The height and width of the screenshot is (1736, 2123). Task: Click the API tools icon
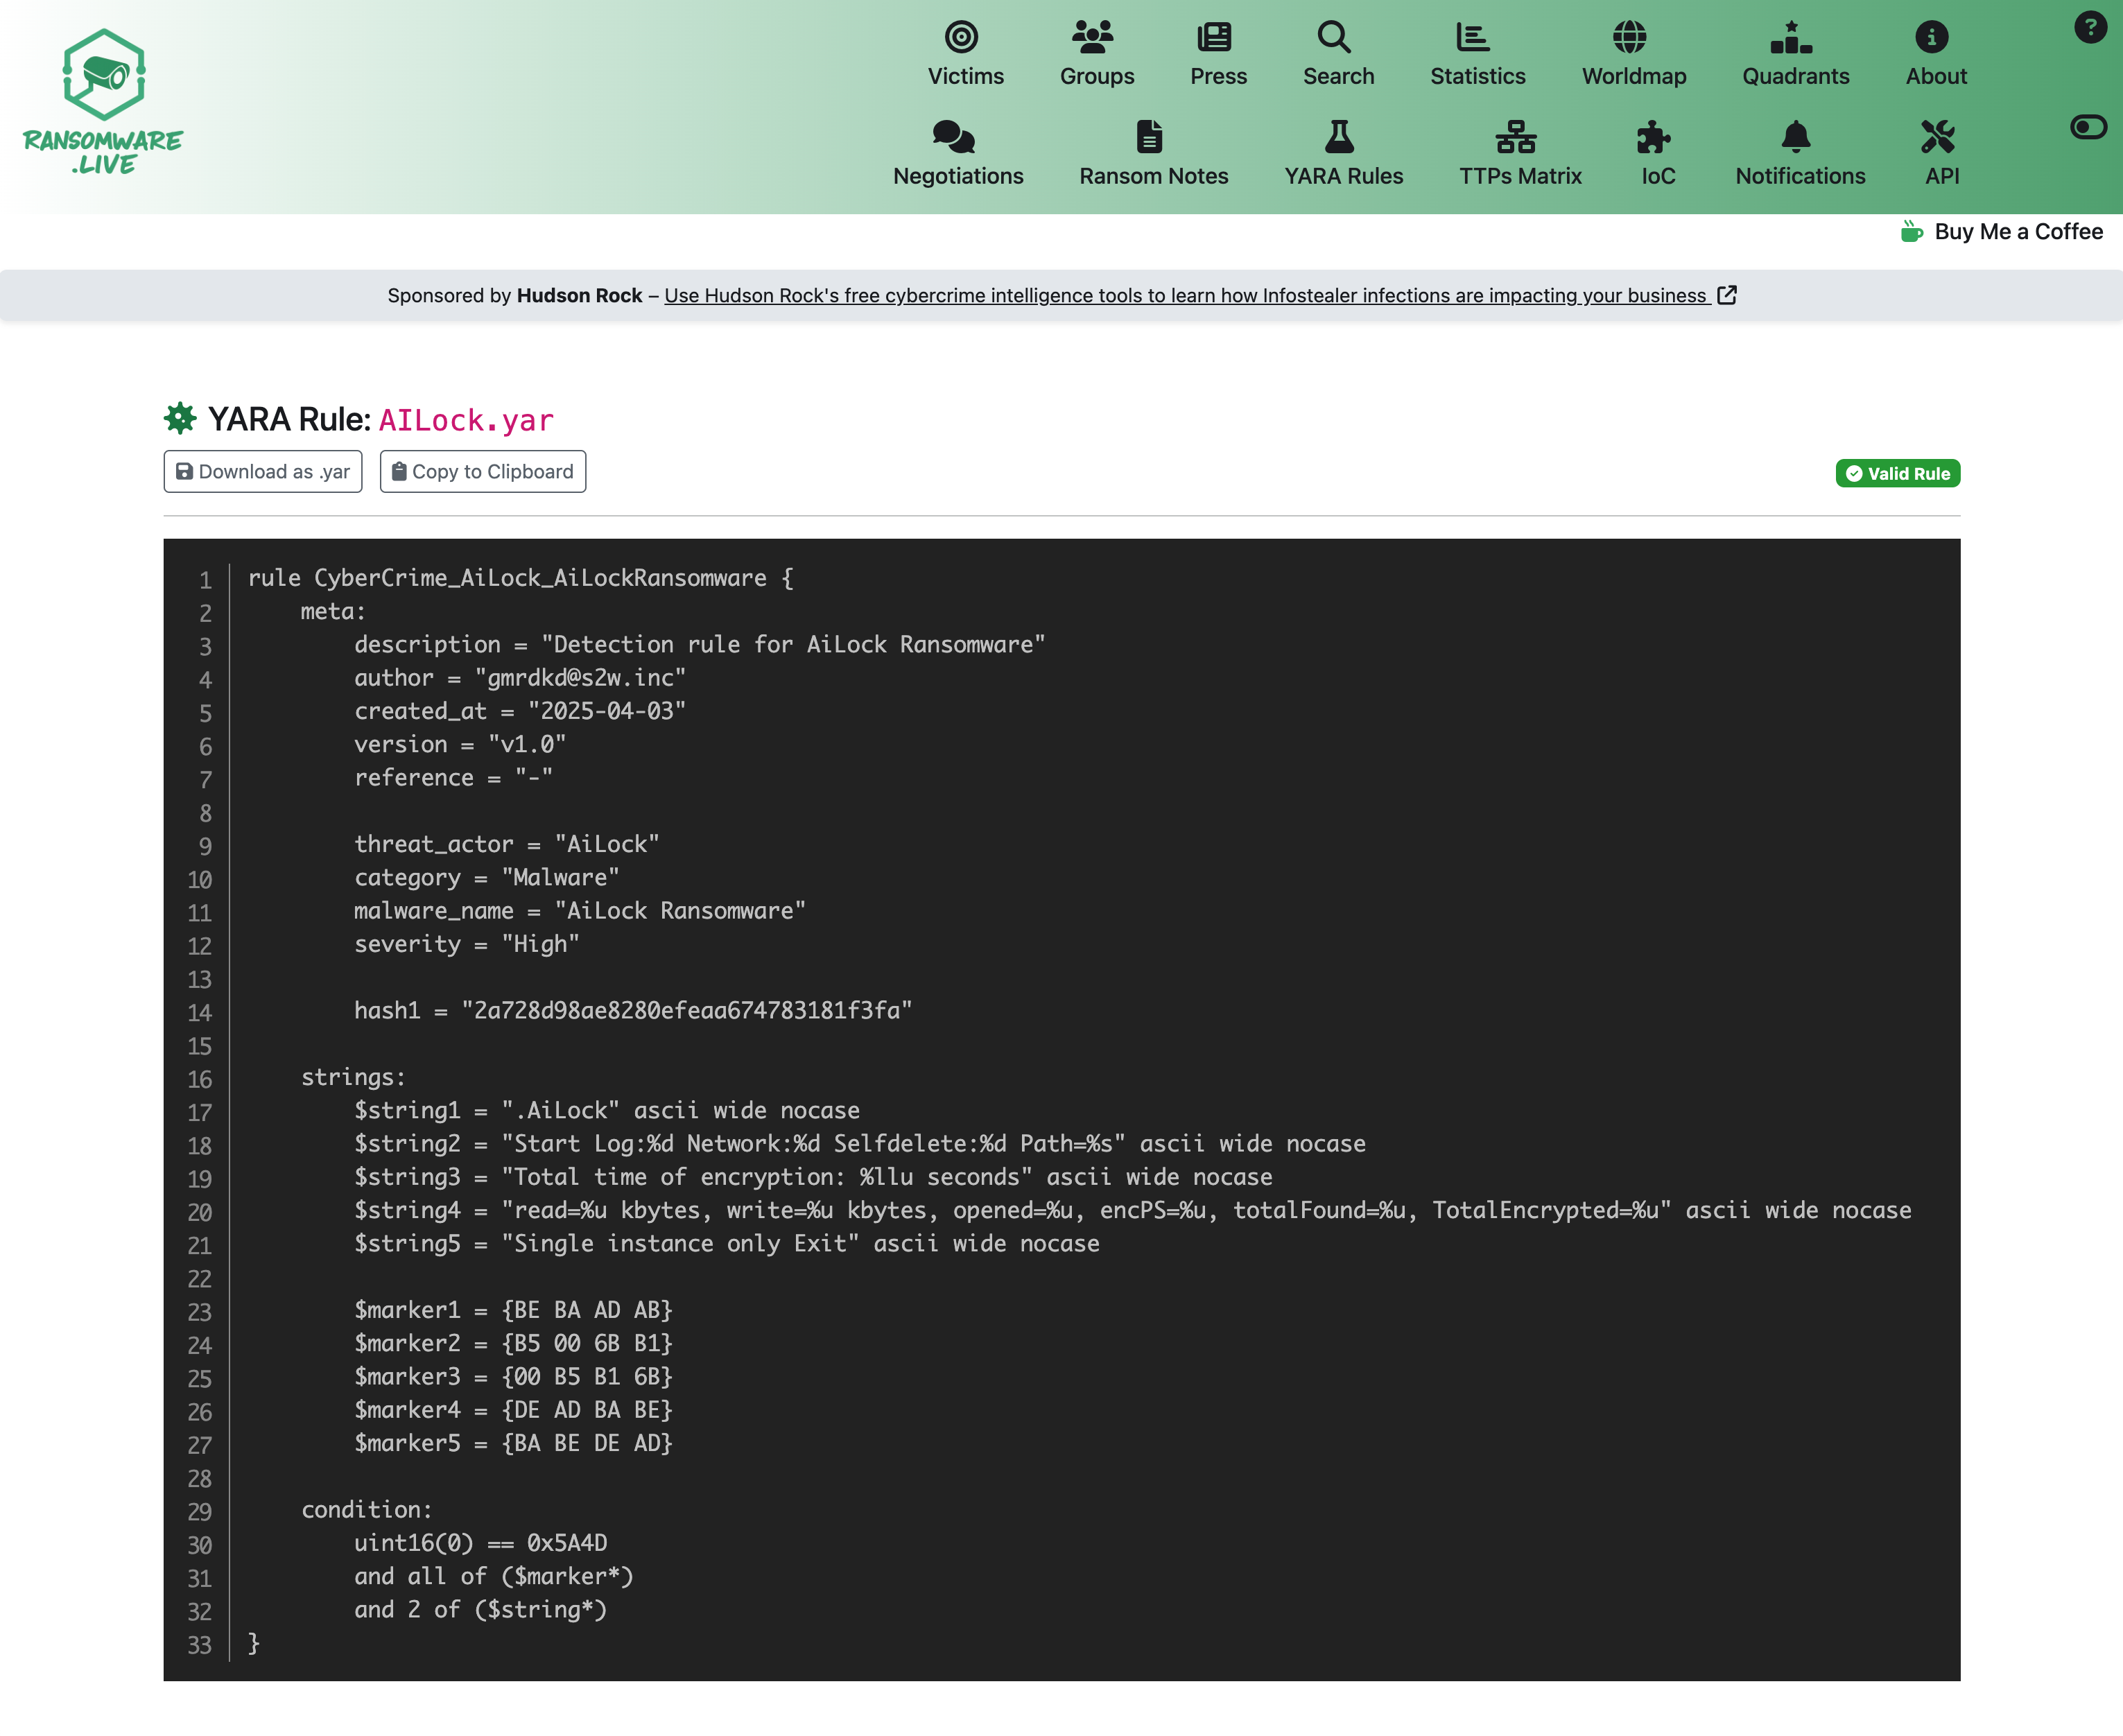(x=1937, y=137)
